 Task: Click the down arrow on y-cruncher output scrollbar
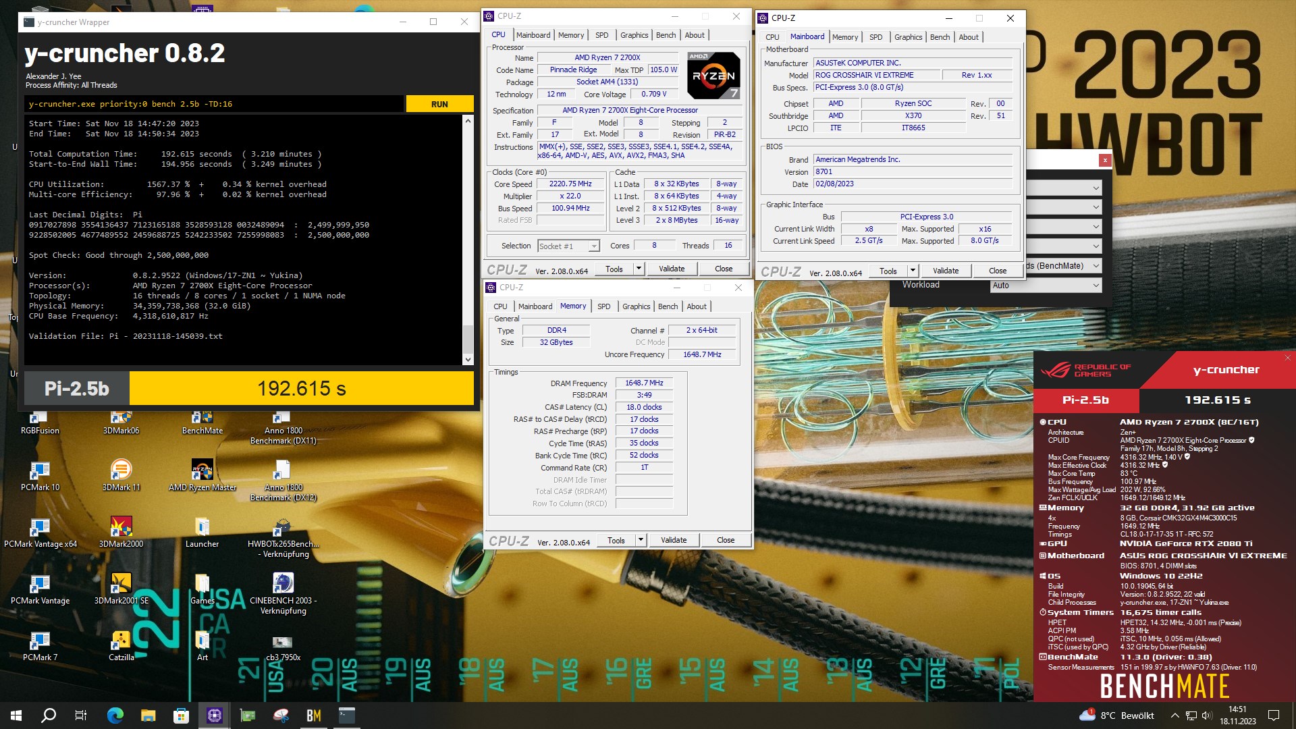pyautogui.click(x=468, y=360)
